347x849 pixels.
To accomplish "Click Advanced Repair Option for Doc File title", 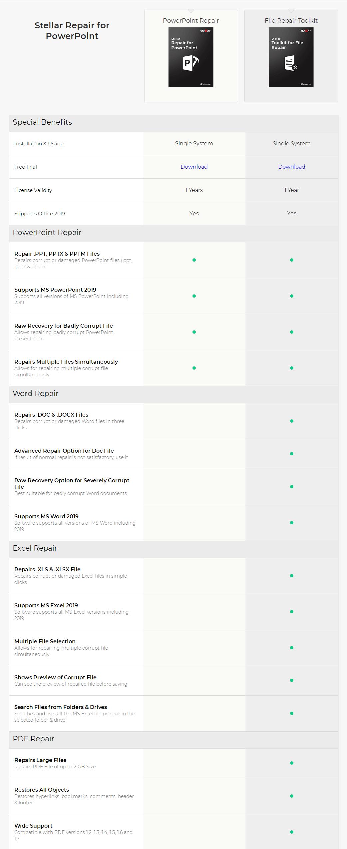I will (x=64, y=451).
